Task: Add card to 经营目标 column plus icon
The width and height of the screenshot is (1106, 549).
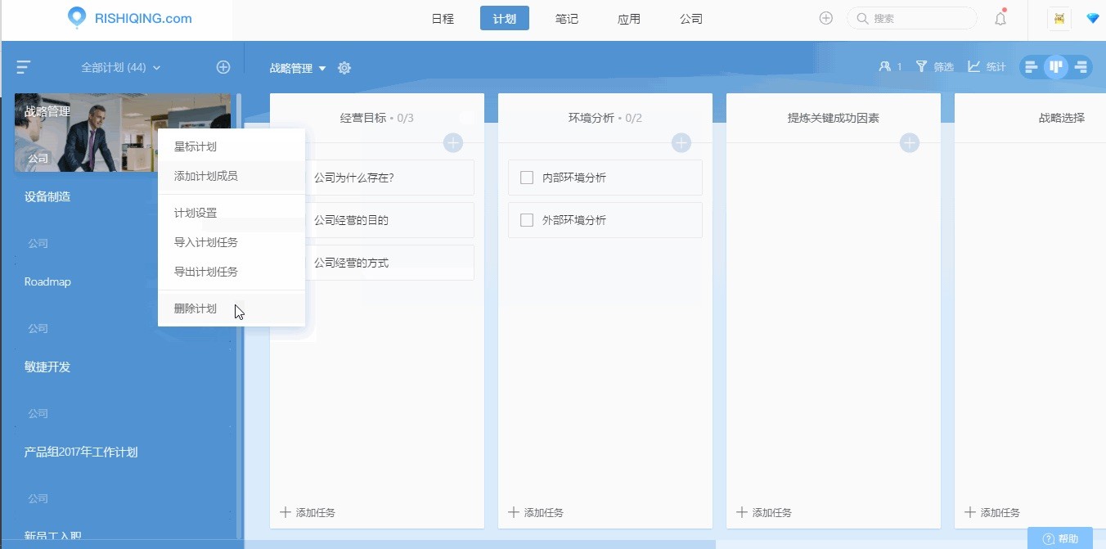Action: (x=453, y=143)
